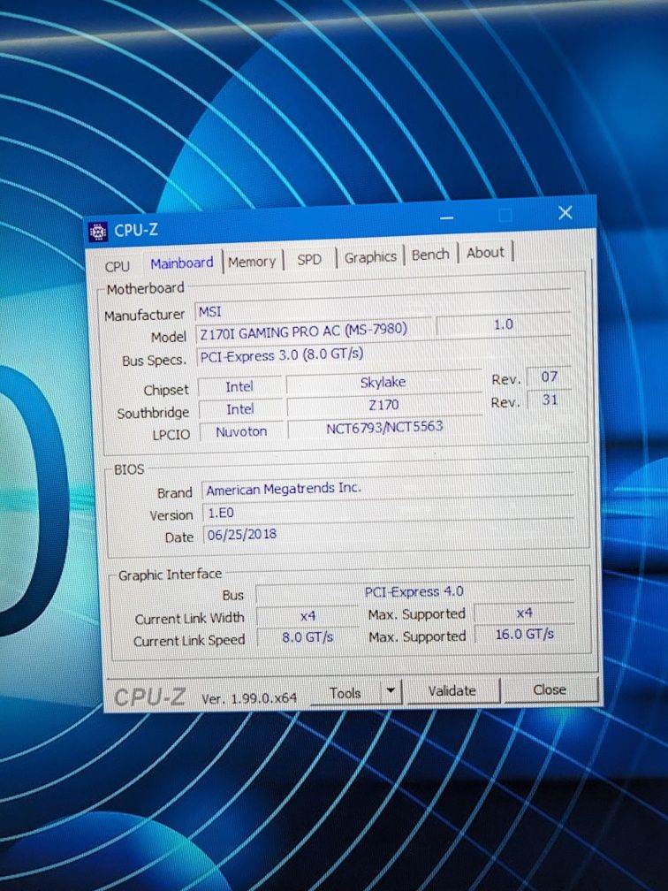The width and height of the screenshot is (668, 891).
Task: Click the Nuvoton LPCIO value
Action: [241, 431]
